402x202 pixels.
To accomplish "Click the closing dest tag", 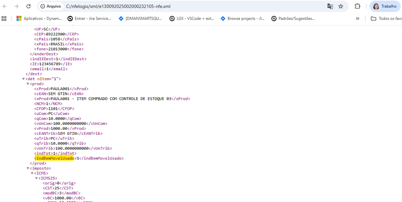I will tap(34, 74).
